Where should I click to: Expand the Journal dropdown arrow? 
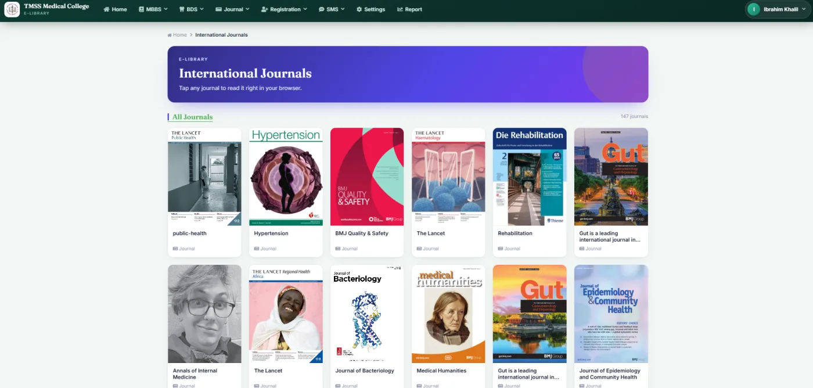[247, 9]
